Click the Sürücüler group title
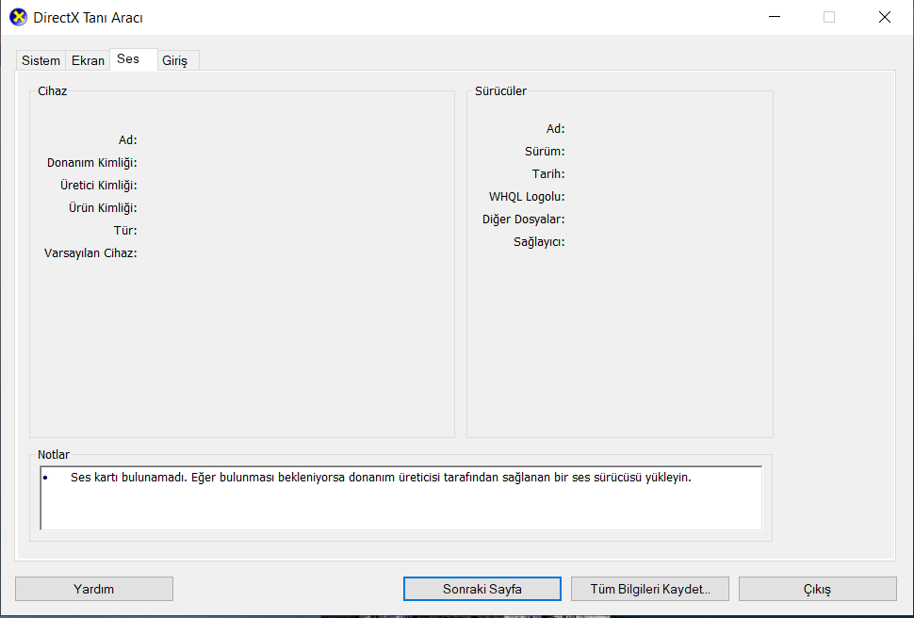Viewport: 914px width, 618px height. (x=500, y=91)
